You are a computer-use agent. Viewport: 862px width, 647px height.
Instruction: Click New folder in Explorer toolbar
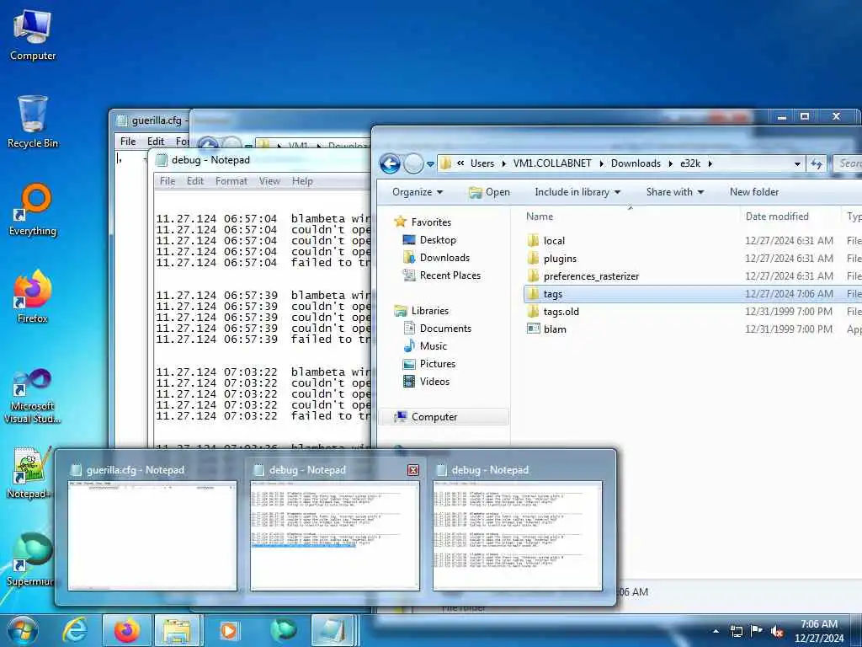coord(754,192)
